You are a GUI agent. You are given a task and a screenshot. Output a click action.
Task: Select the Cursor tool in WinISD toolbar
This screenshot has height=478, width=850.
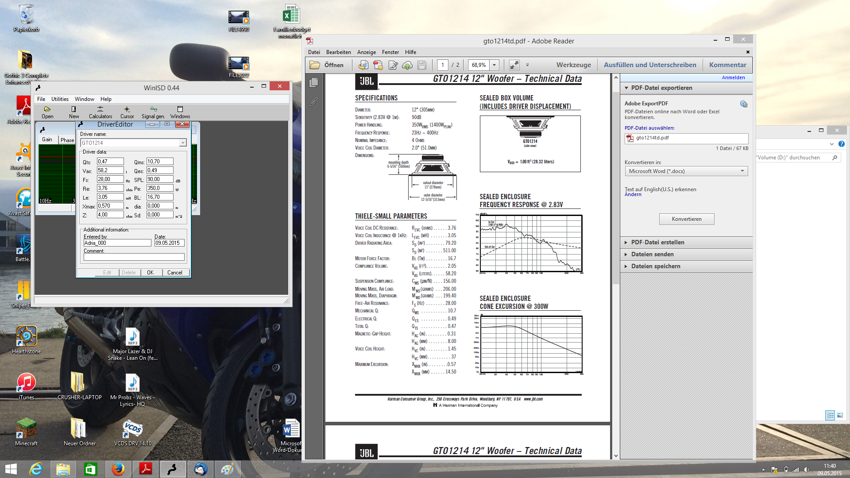pos(127,112)
